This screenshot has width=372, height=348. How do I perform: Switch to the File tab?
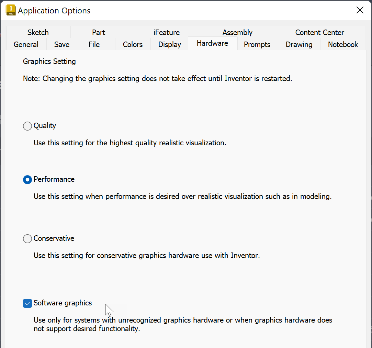coord(94,44)
